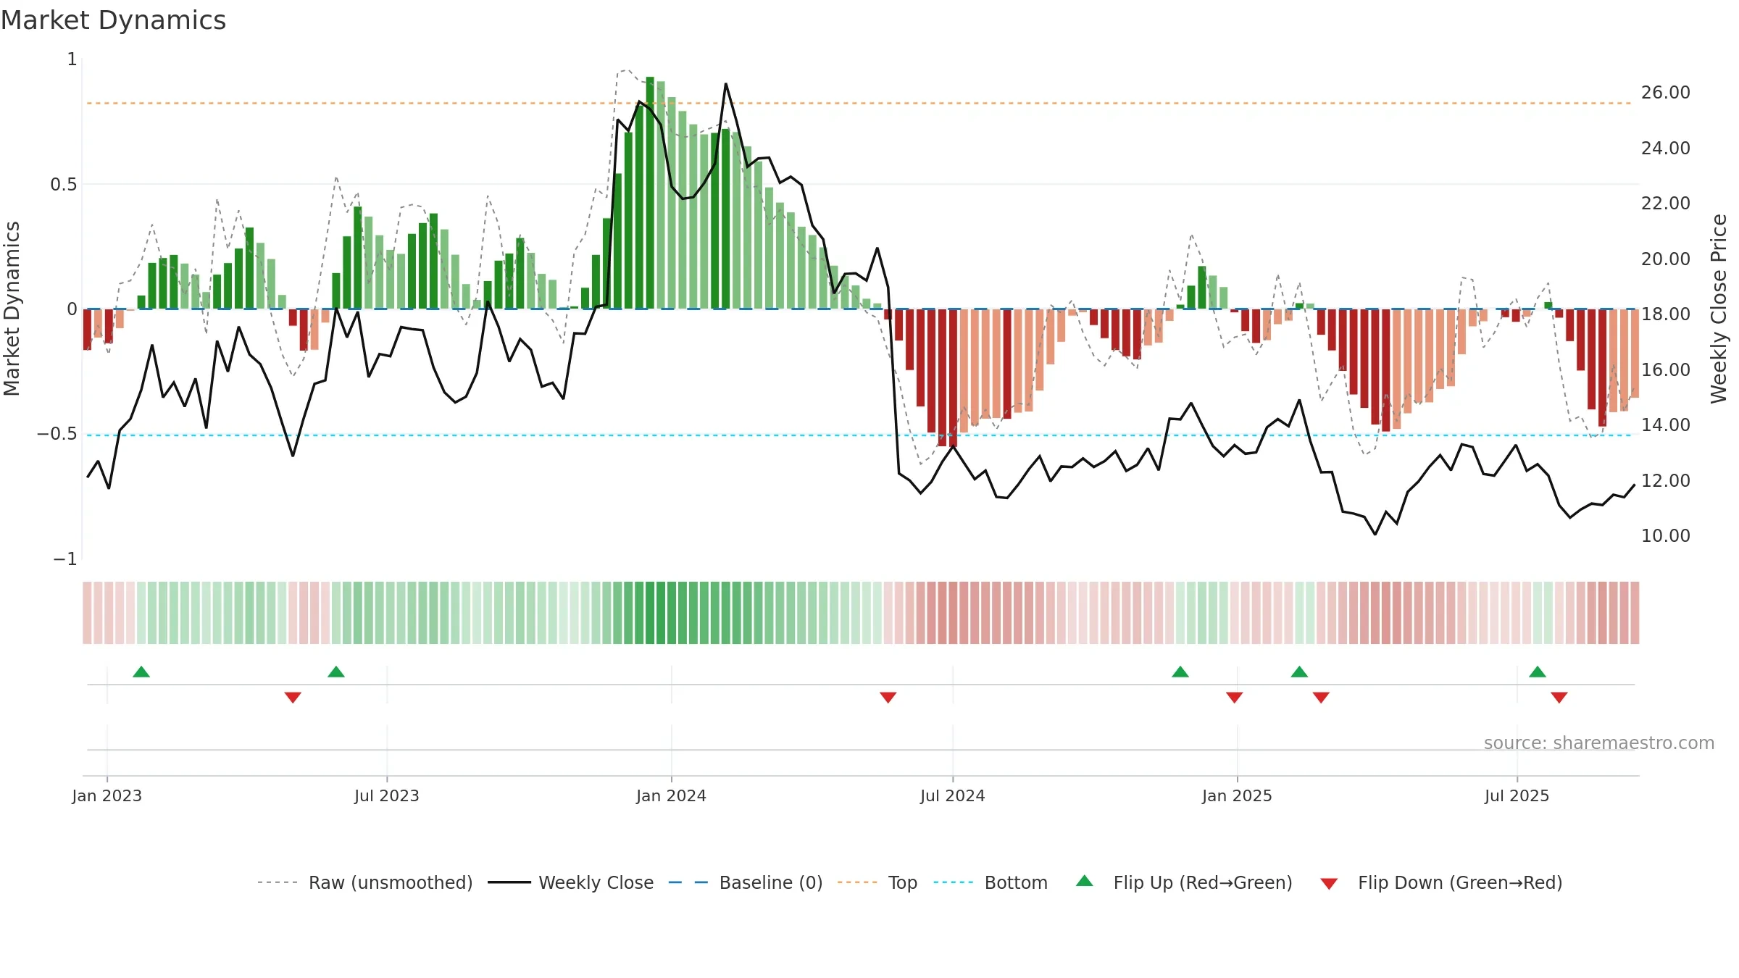The height and width of the screenshot is (978, 1739).
Task: Click the Jan 2023 x-axis label
Action: point(107,795)
